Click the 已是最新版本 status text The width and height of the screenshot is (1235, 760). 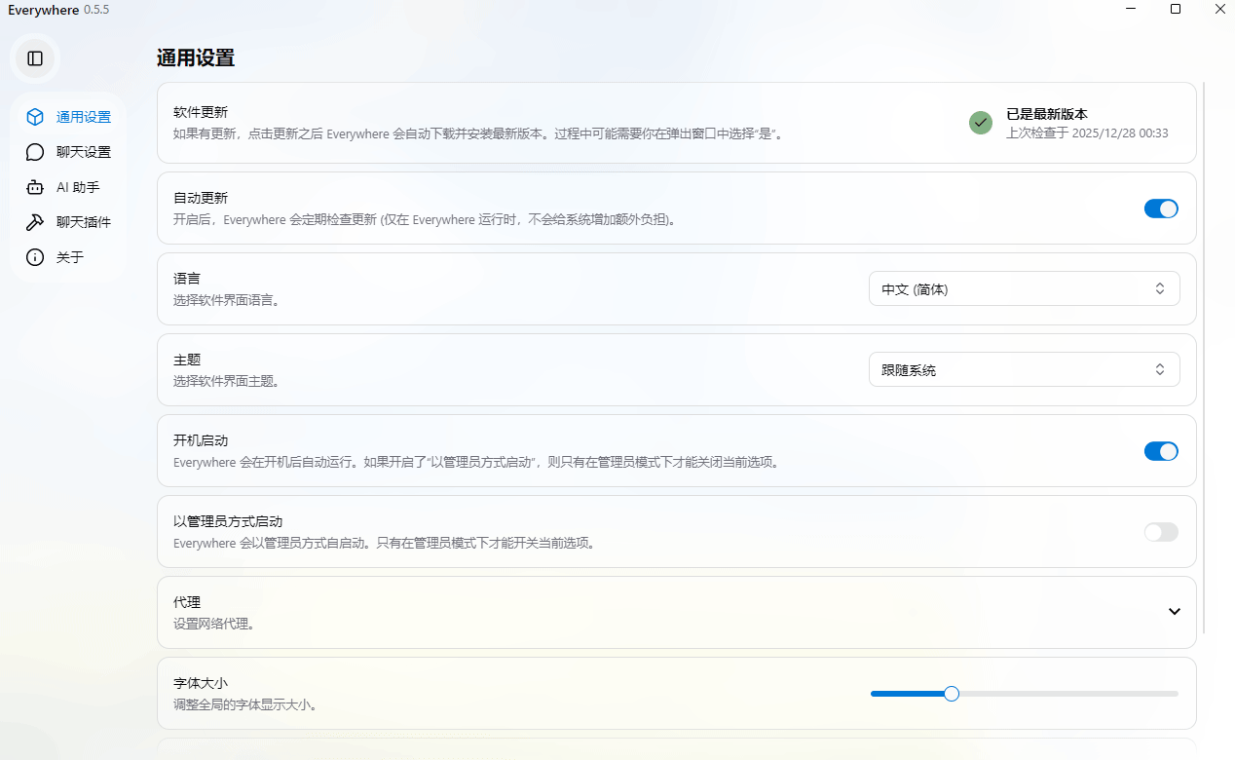click(x=1047, y=114)
